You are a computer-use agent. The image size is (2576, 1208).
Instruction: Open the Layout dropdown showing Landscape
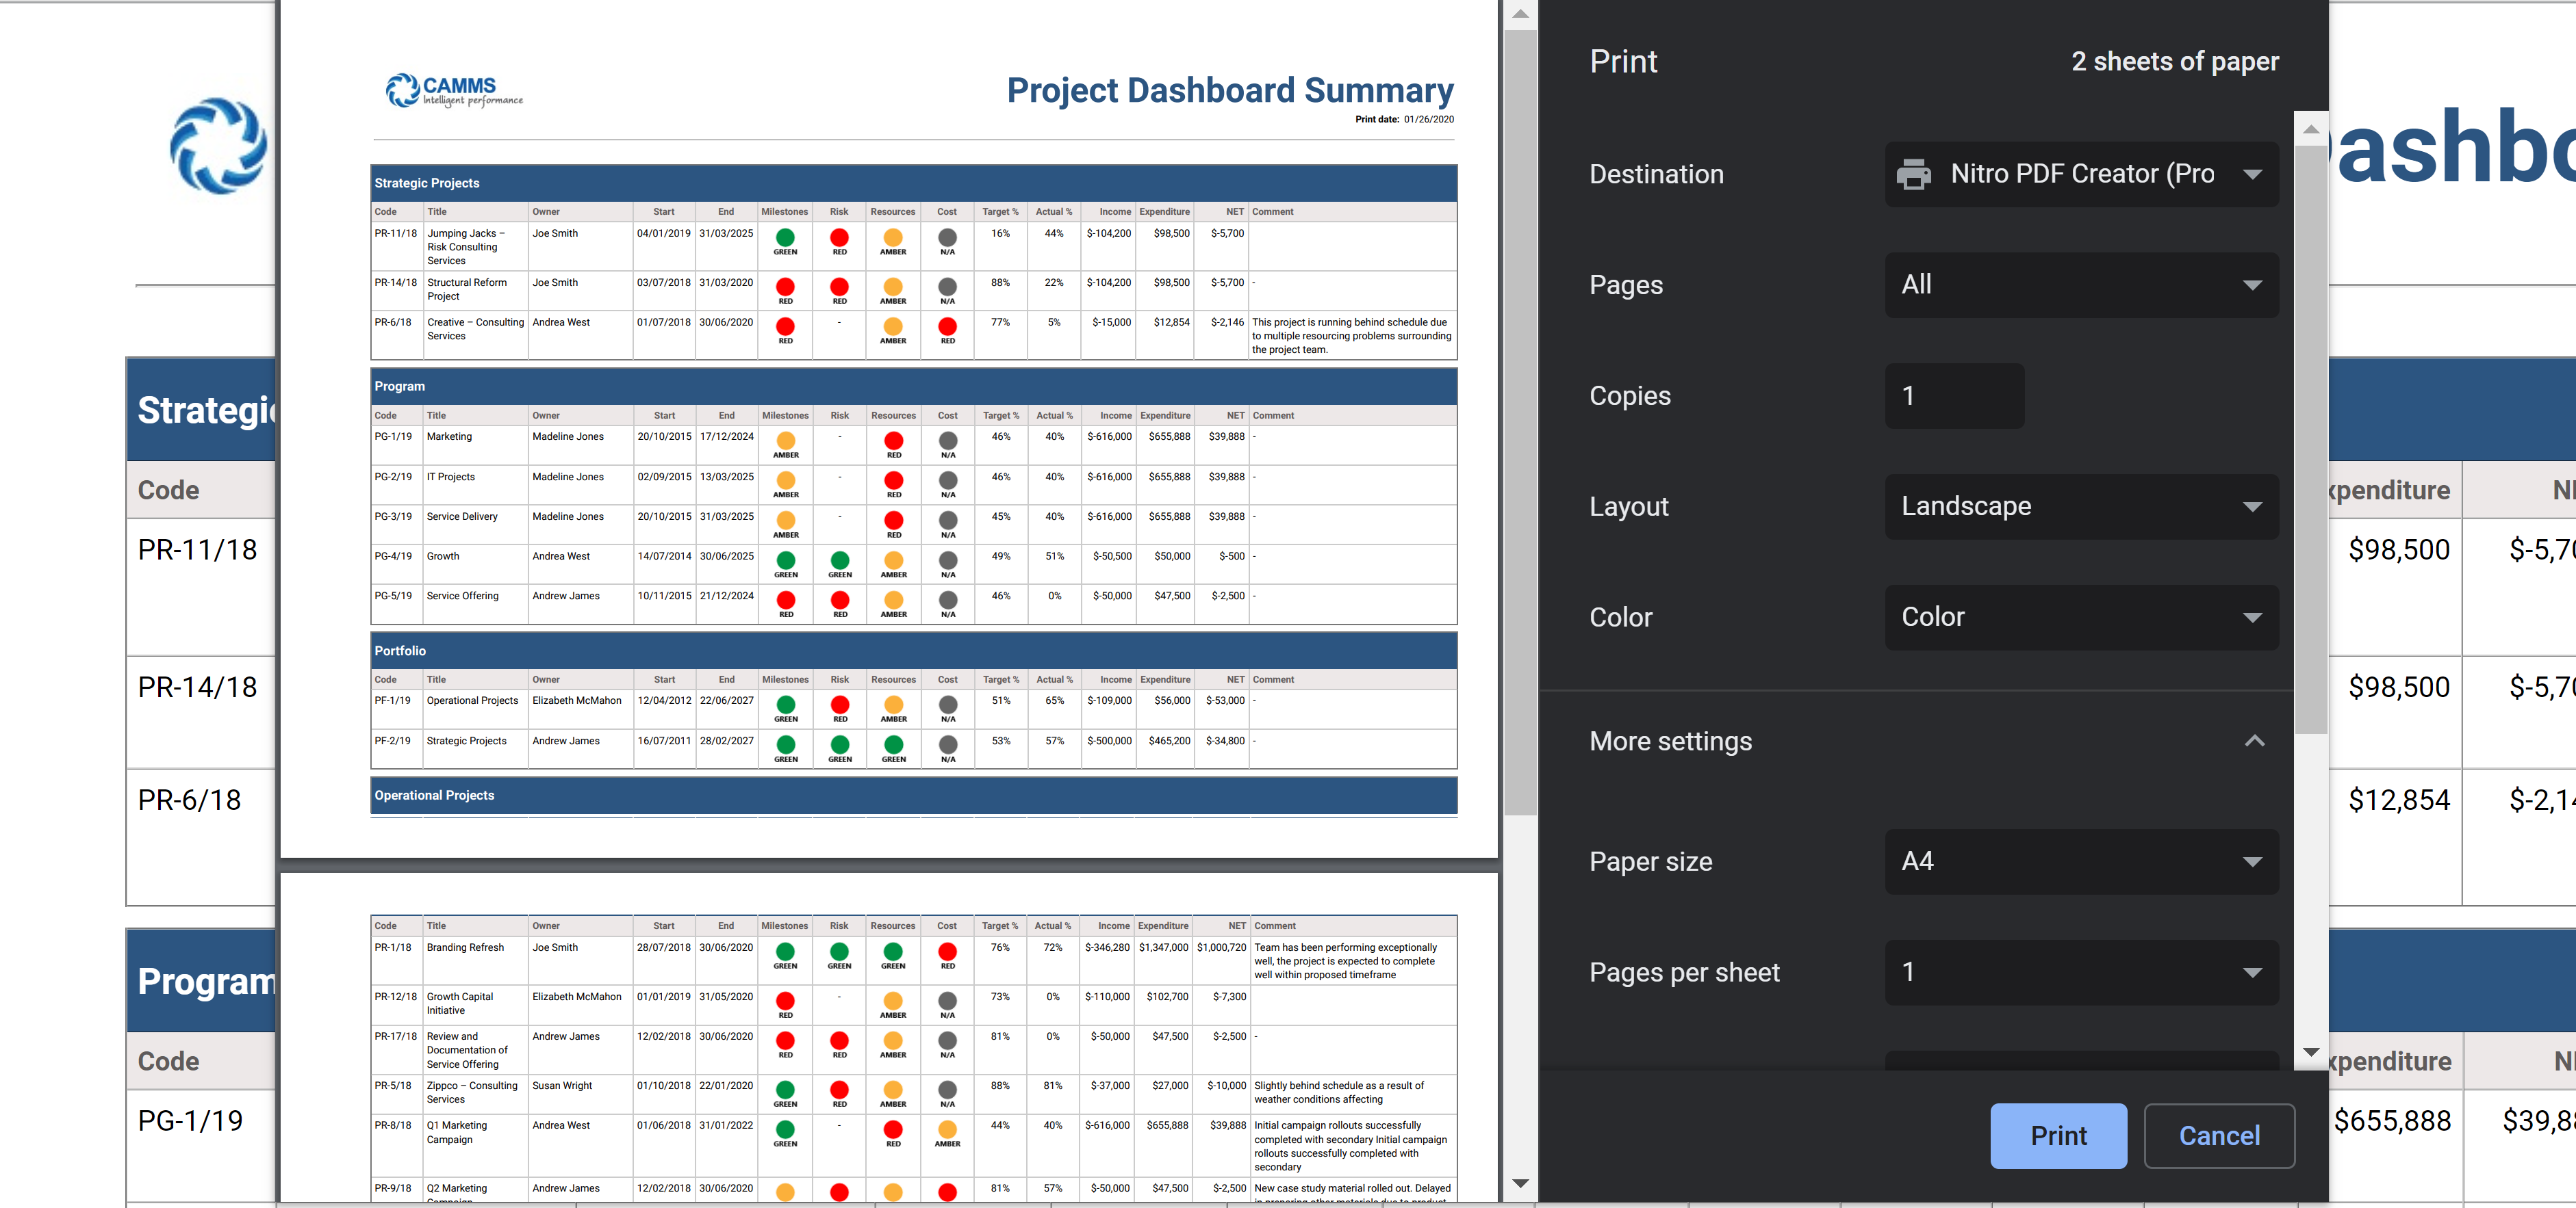coord(2081,507)
